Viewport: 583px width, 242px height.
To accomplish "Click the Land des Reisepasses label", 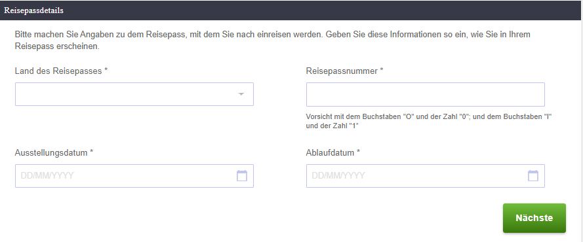I will coord(62,71).
